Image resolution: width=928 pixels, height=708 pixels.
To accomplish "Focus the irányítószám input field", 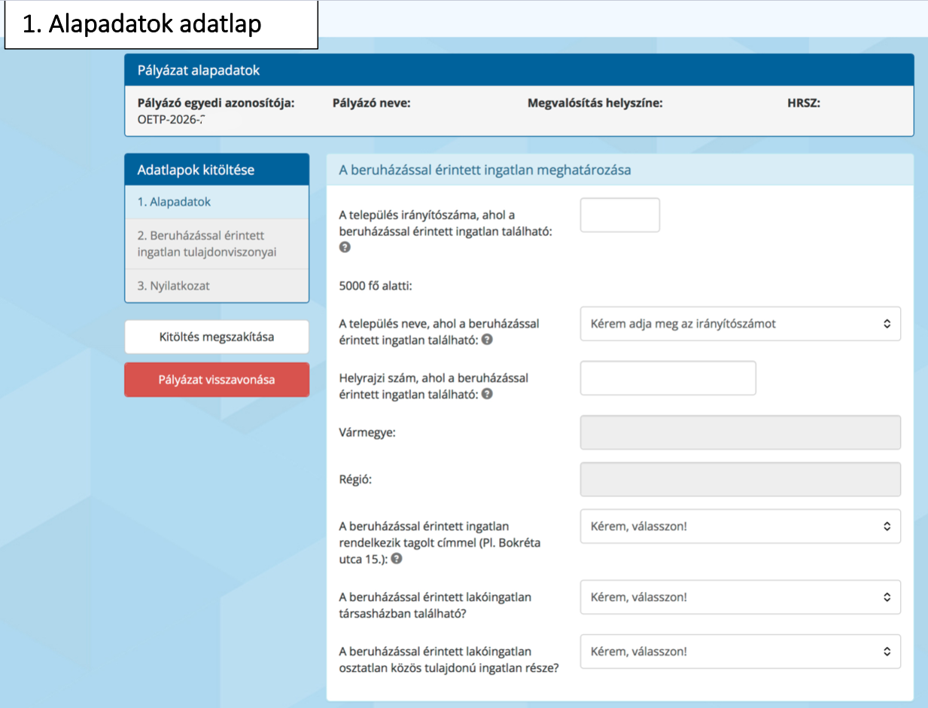I will coord(619,215).
